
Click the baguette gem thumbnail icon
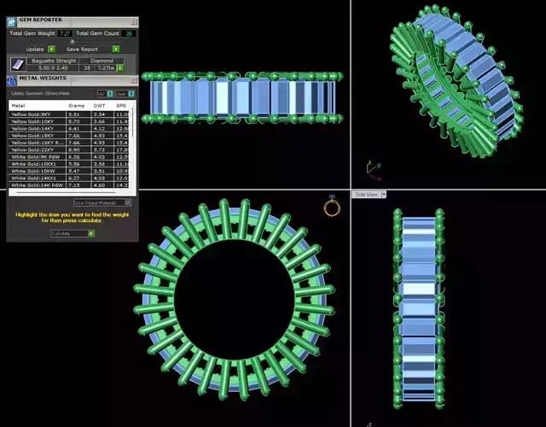pyautogui.click(x=18, y=64)
